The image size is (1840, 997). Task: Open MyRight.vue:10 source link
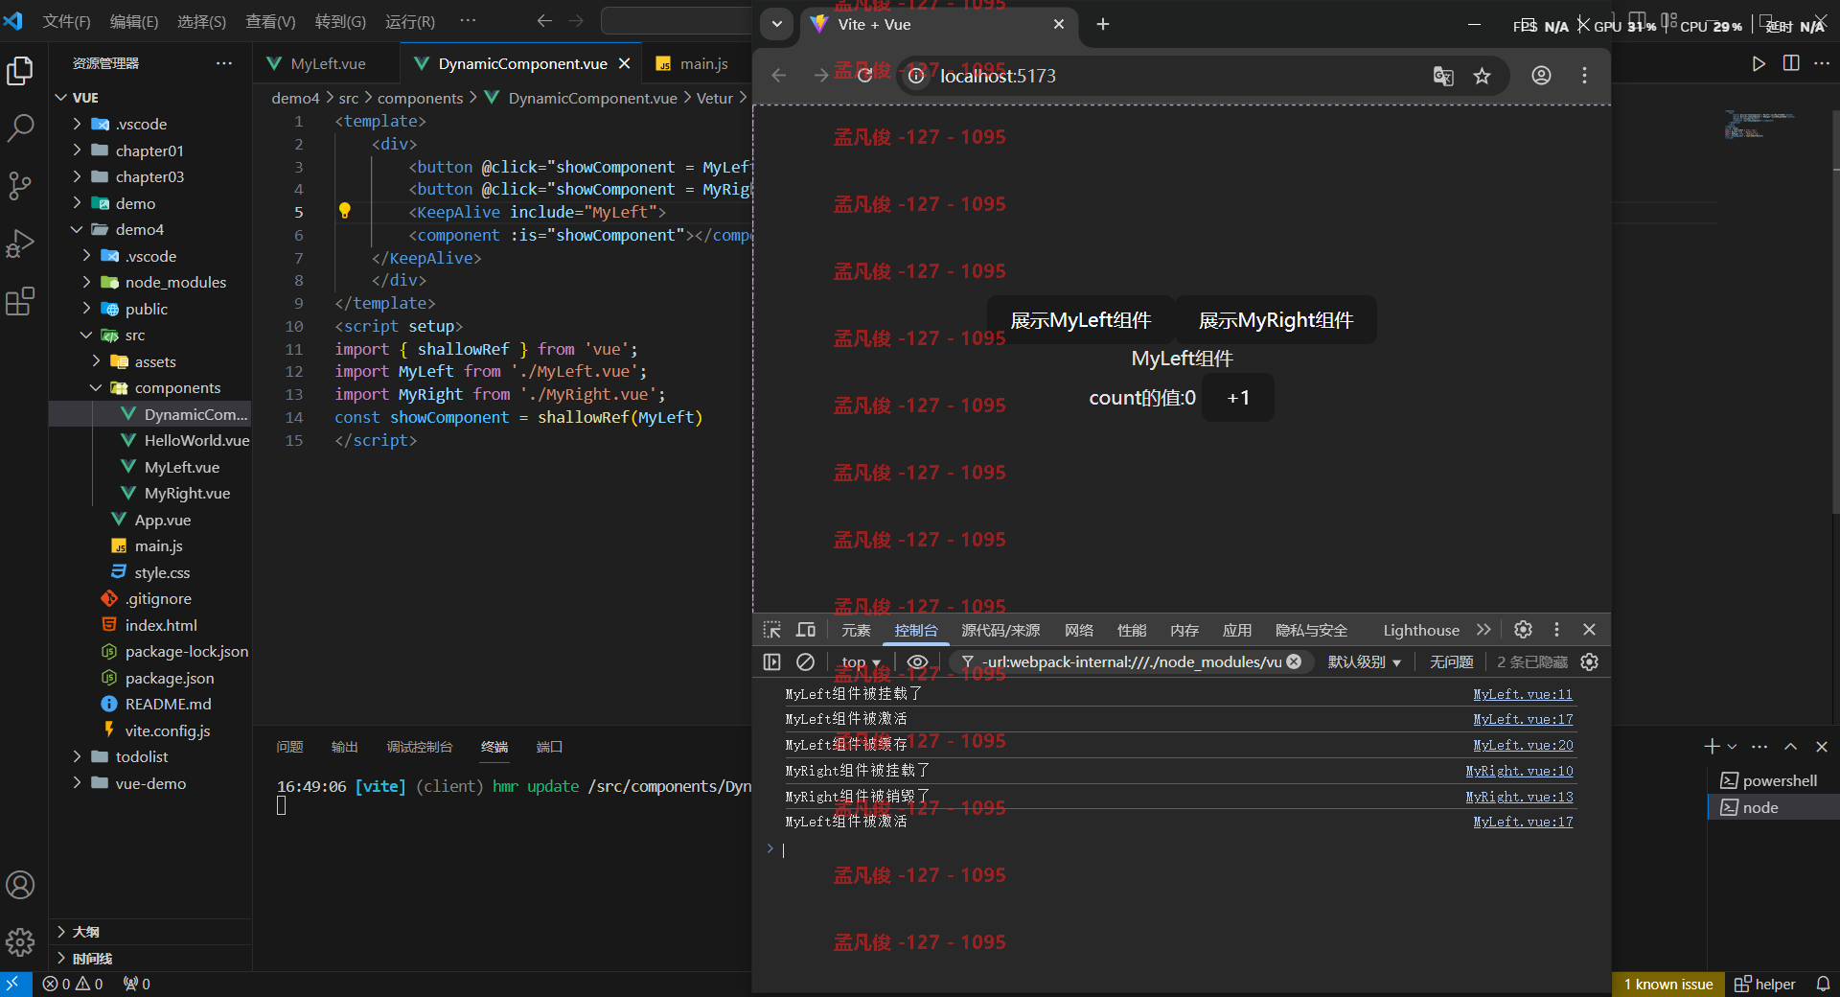[1519, 771]
